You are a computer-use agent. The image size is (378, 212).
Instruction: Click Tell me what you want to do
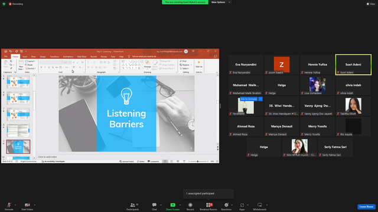[x=144, y=57]
